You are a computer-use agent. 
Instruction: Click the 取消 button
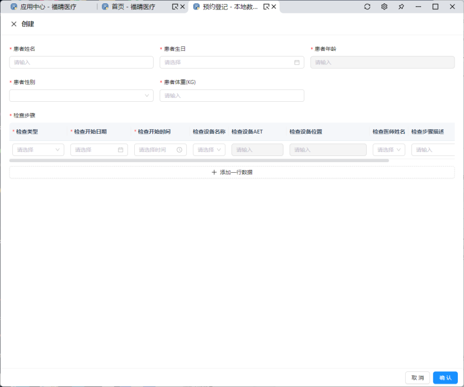click(418, 378)
